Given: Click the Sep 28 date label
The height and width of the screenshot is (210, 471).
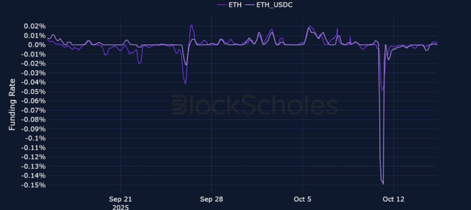Looking at the screenshot, I should pos(211,199).
